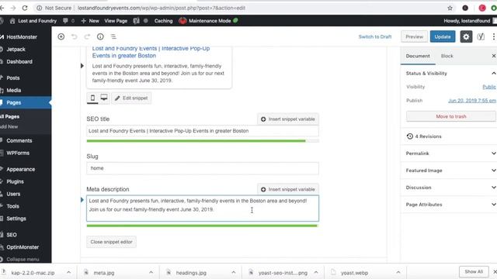Open the 4 Revisions history
Viewport: 497px width, 279px height.
tap(424, 136)
